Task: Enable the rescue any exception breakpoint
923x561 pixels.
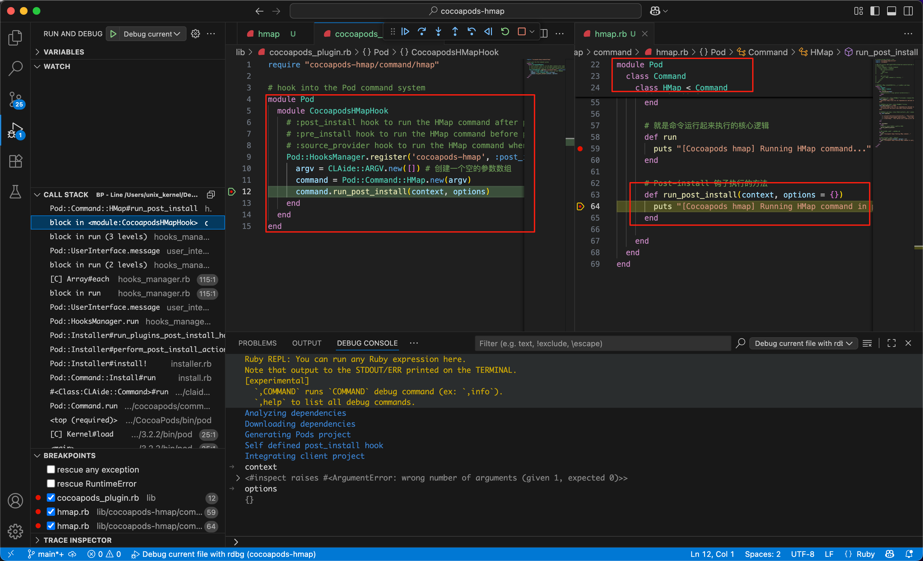Action: coord(51,470)
